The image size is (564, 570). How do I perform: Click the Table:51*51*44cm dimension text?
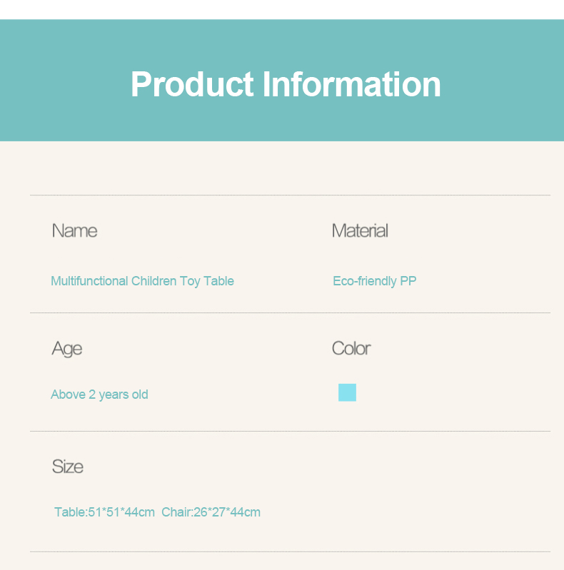104,512
